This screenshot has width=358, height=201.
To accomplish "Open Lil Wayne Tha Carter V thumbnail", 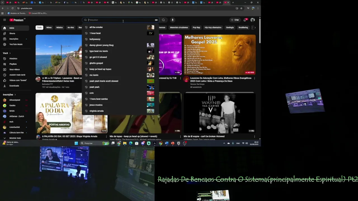I will tap(220, 113).
